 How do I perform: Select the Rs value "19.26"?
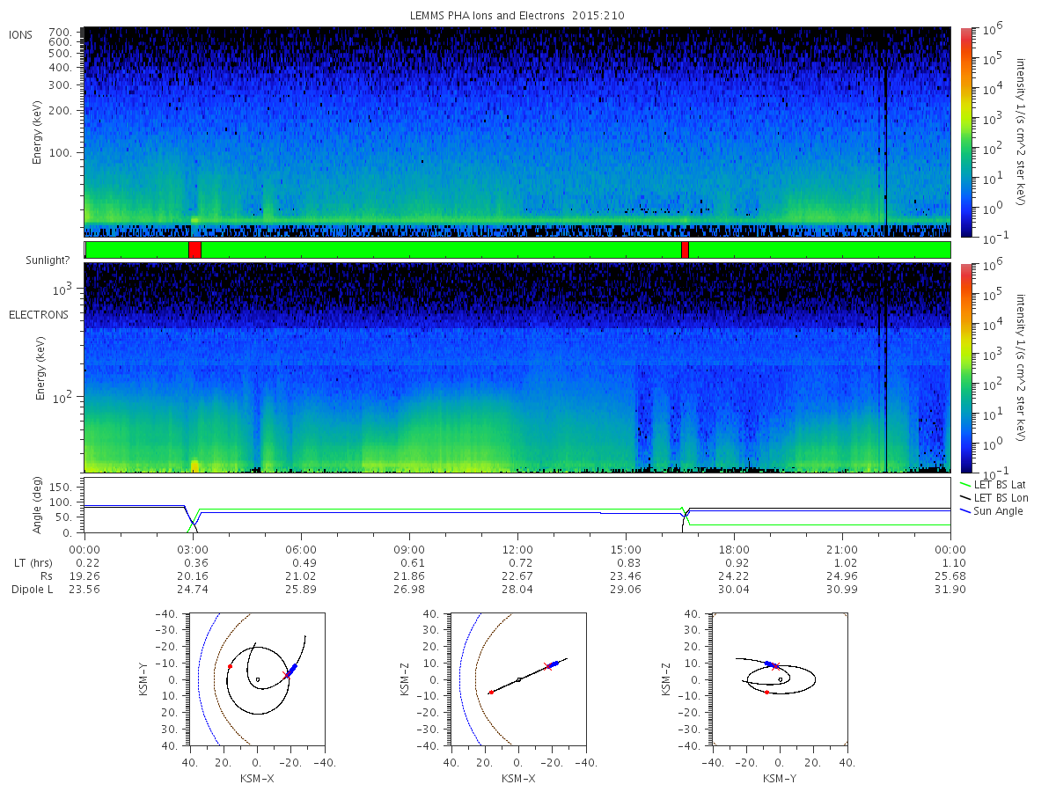(x=84, y=575)
